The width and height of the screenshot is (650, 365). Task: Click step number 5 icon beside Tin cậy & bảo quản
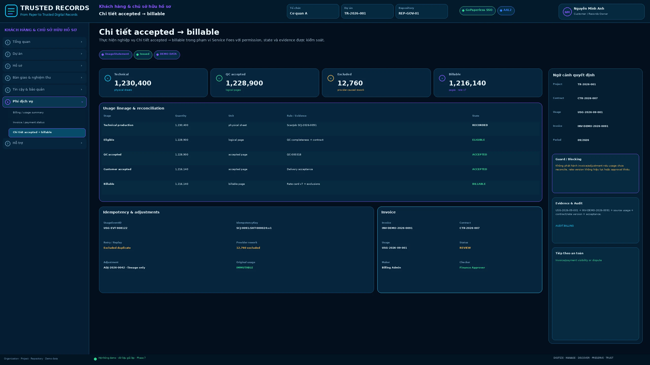tap(8, 90)
